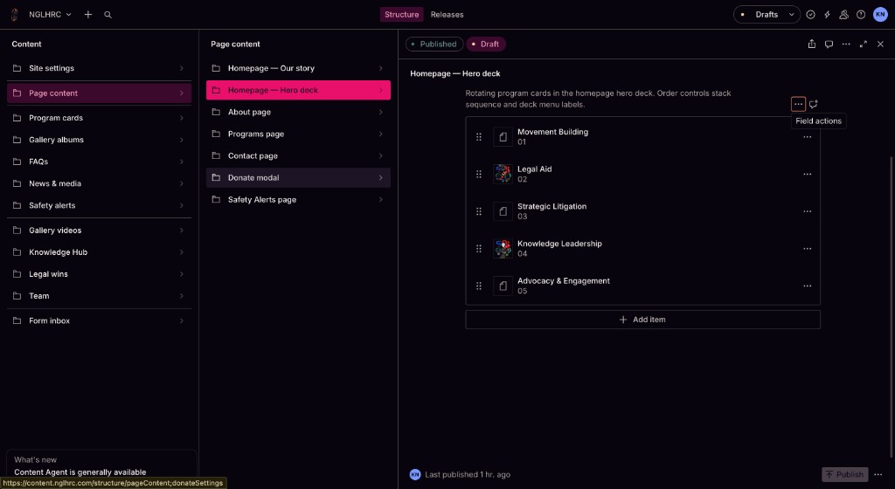Expand News & media chevron
Image resolution: width=895 pixels, height=489 pixels.
182,183
